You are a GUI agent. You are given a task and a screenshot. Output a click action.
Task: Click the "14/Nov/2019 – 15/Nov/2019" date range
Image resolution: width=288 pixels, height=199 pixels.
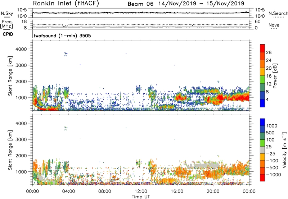pos(201,4)
